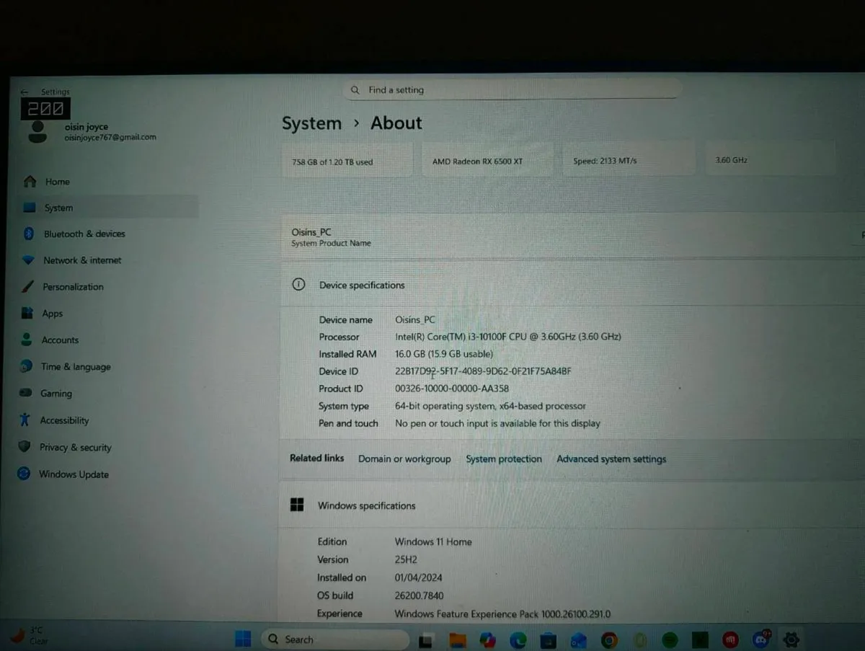Open the Apps settings section

(x=52, y=314)
